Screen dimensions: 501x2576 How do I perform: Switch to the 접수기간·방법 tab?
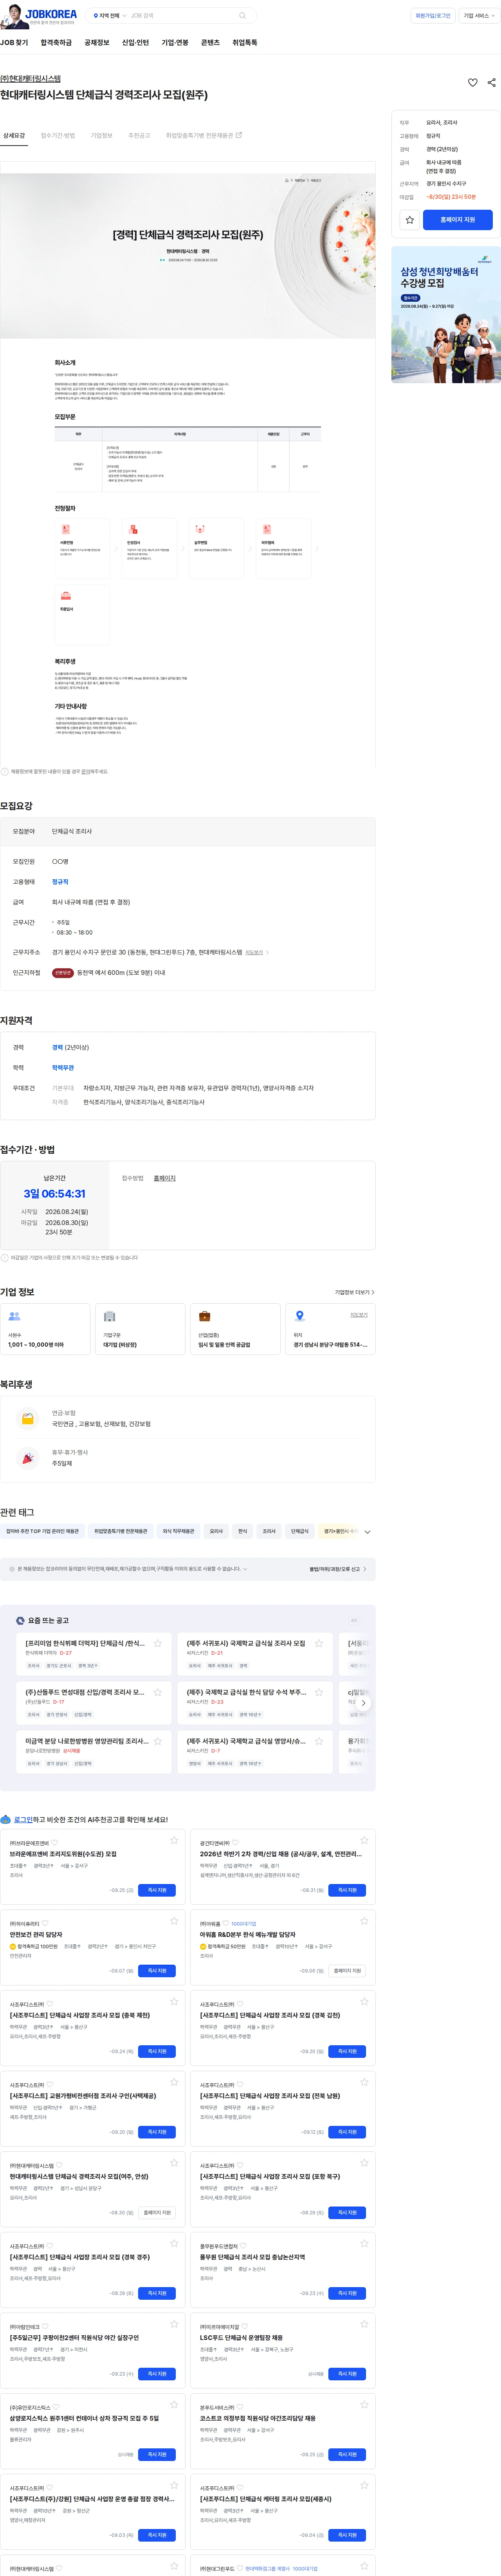click(x=58, y=136)
